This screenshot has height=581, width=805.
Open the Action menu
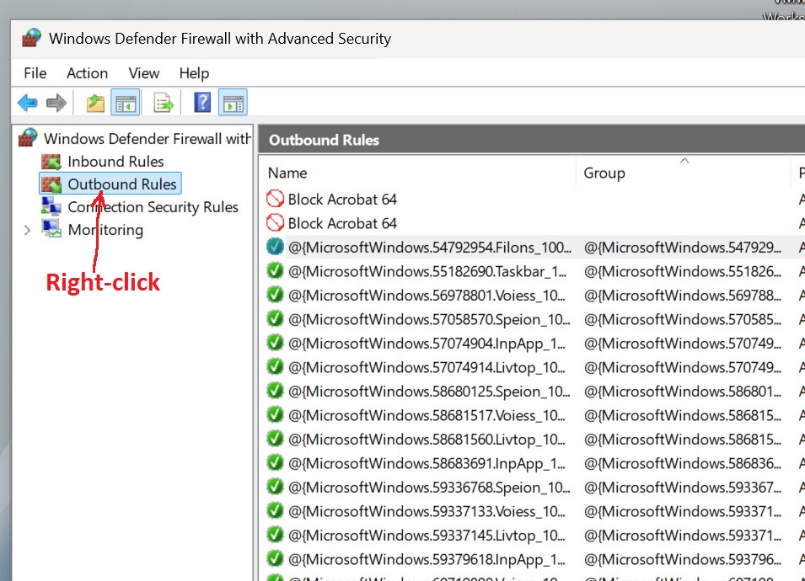click(88, 73)
